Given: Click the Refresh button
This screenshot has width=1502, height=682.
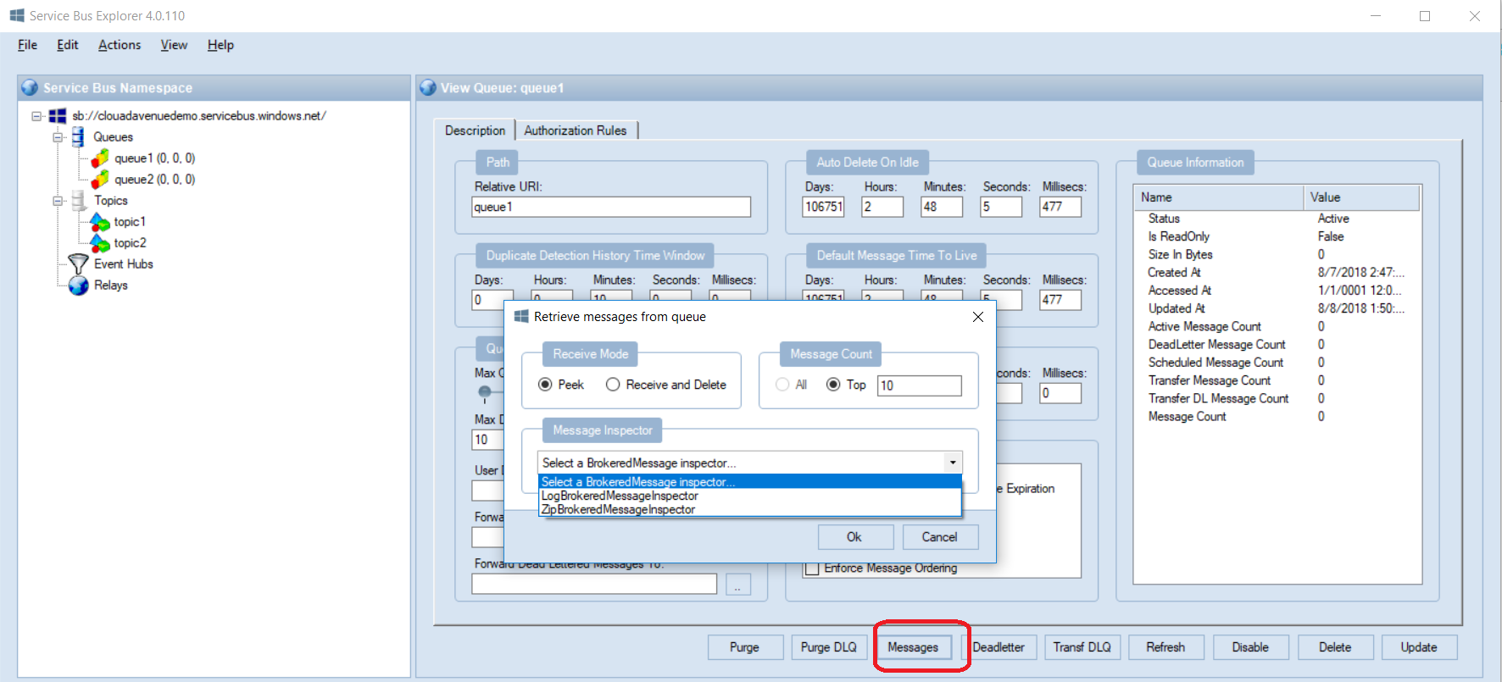Looking at the screenshot, I should point(1166,647).
